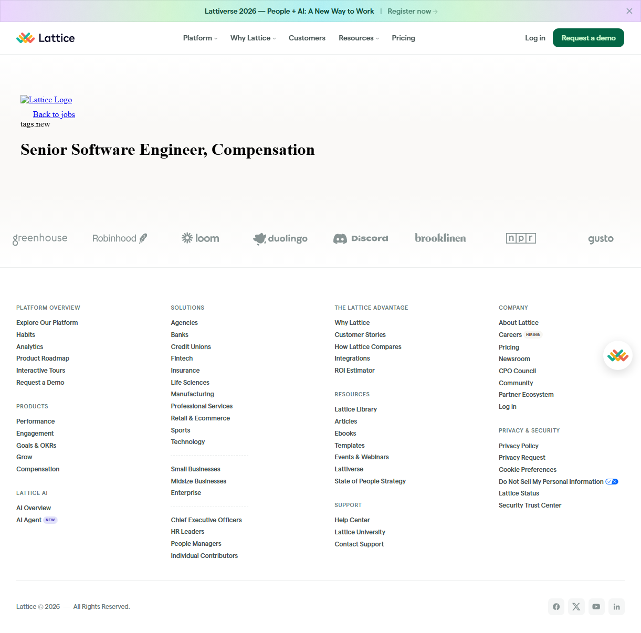The height and width of the screenshot is (633, 641).
Task: Click the Back to jobs link
Action: 54,114
